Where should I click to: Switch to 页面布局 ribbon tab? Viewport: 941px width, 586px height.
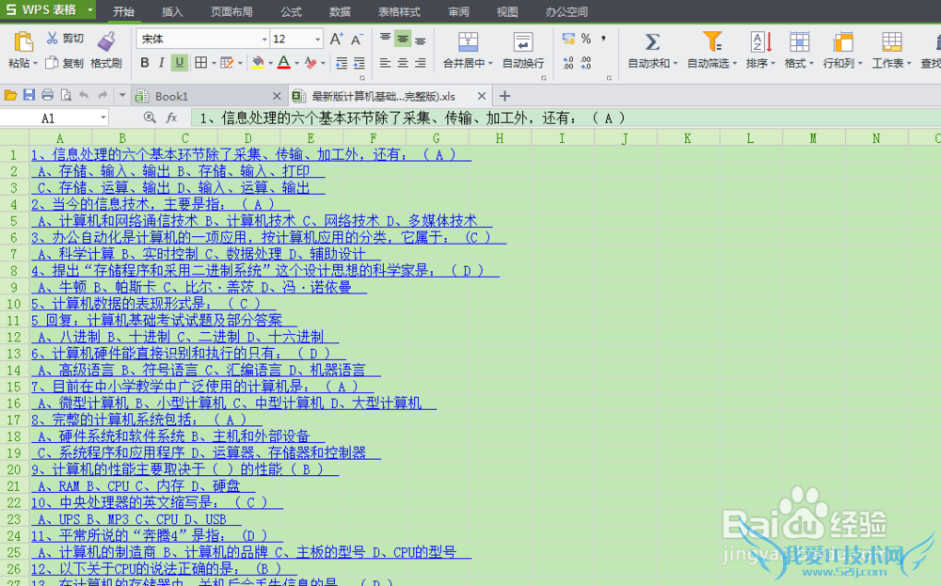coord(231,11)
